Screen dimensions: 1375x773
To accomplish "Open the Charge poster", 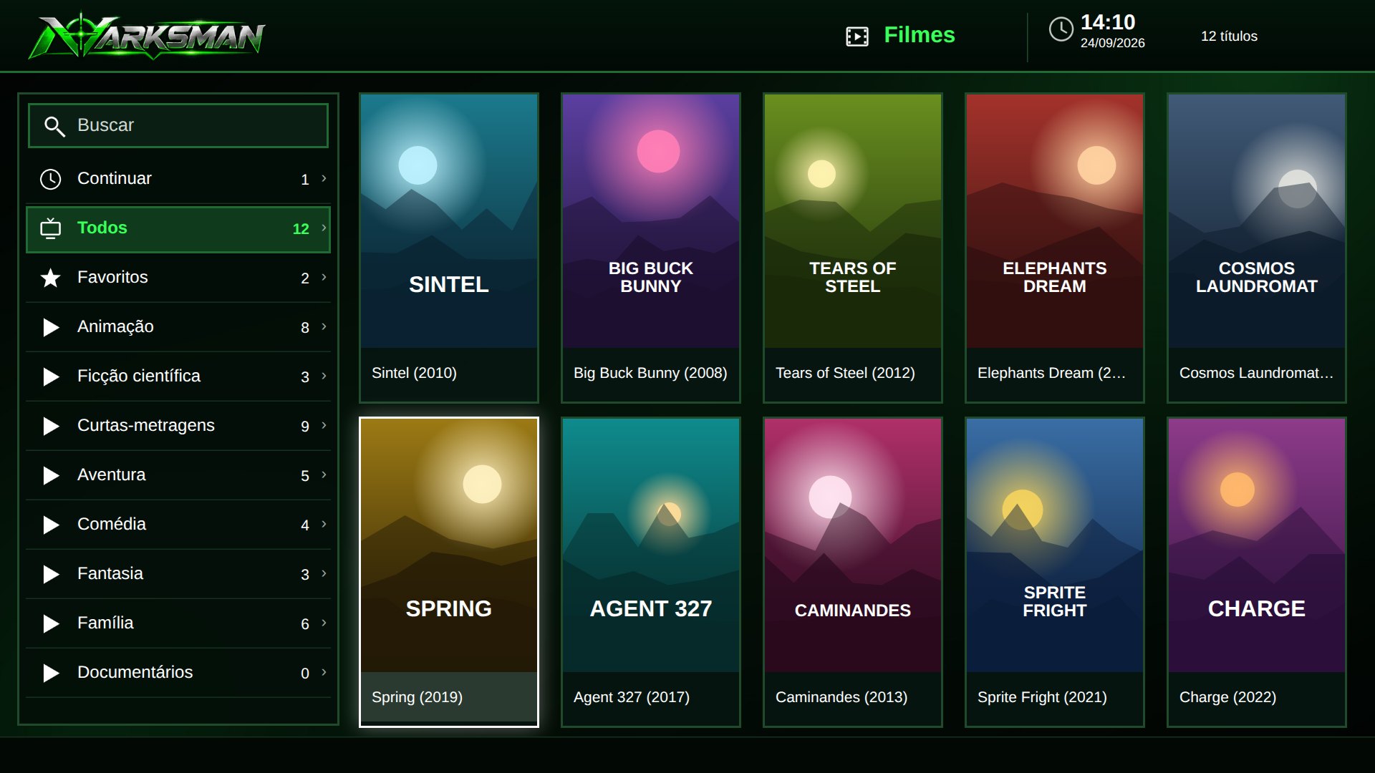I will coord(1257,572).
